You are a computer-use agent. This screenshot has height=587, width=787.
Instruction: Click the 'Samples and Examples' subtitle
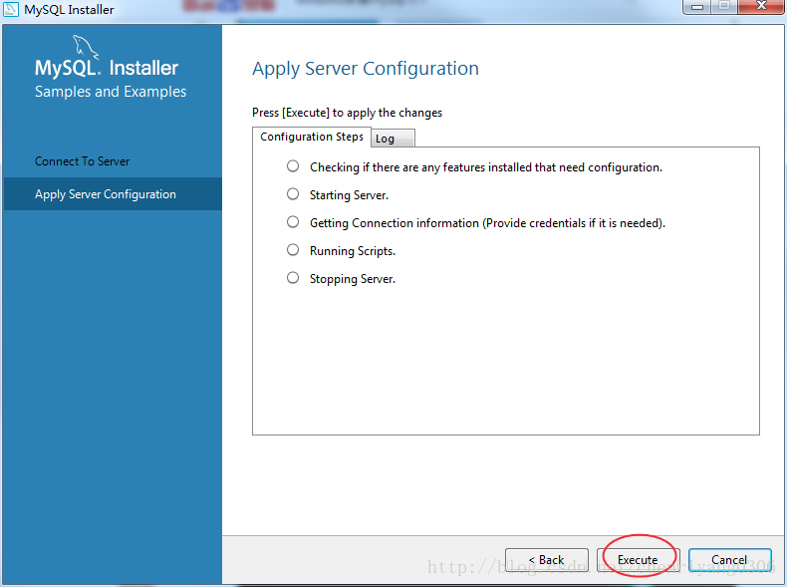tap(111, 92)
